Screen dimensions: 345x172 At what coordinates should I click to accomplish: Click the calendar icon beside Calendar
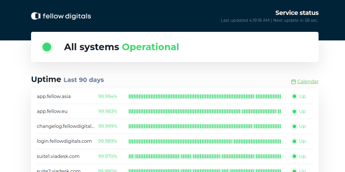[x=293, y=82]
